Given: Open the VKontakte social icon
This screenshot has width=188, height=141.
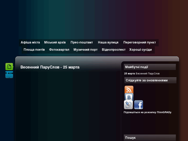Looking at the screenshot, I should coord(129,97).
